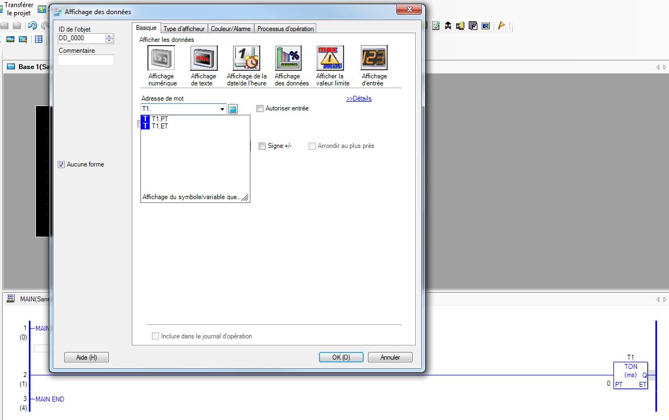The image size is (669, 420).
Task: Choose T1.PT from the suggestion list
Action: (x=160, y=119)
